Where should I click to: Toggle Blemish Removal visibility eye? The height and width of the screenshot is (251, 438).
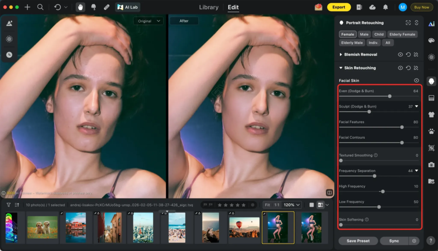(x=400, y=55)
